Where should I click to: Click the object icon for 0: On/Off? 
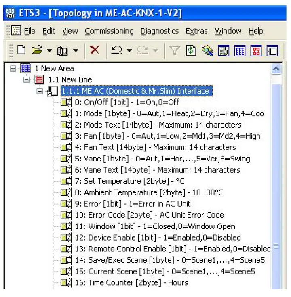(x=66, y=102)
